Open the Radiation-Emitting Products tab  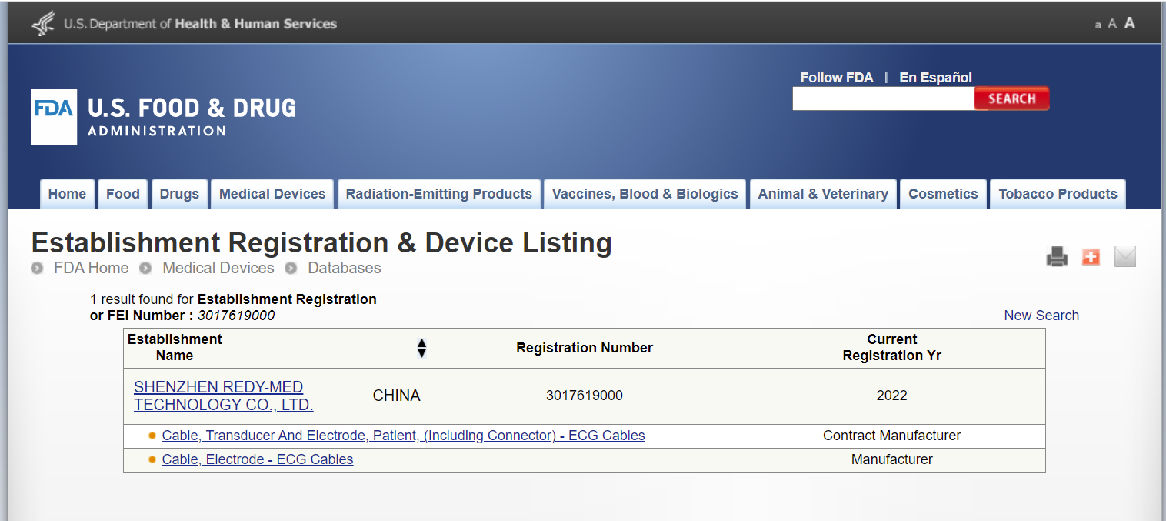(x=438, y=194)
